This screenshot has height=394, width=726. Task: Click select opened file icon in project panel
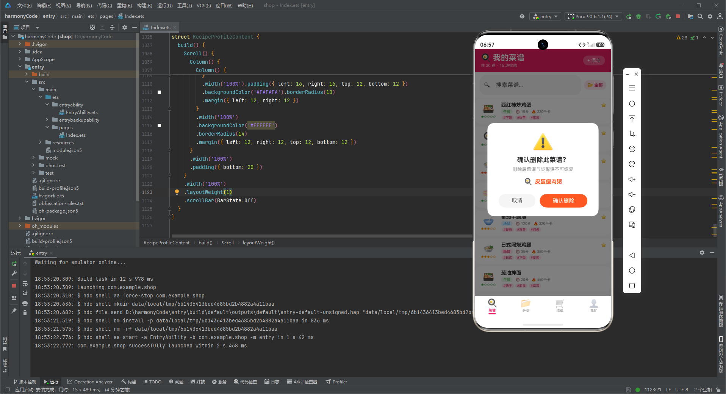(92, 27)
